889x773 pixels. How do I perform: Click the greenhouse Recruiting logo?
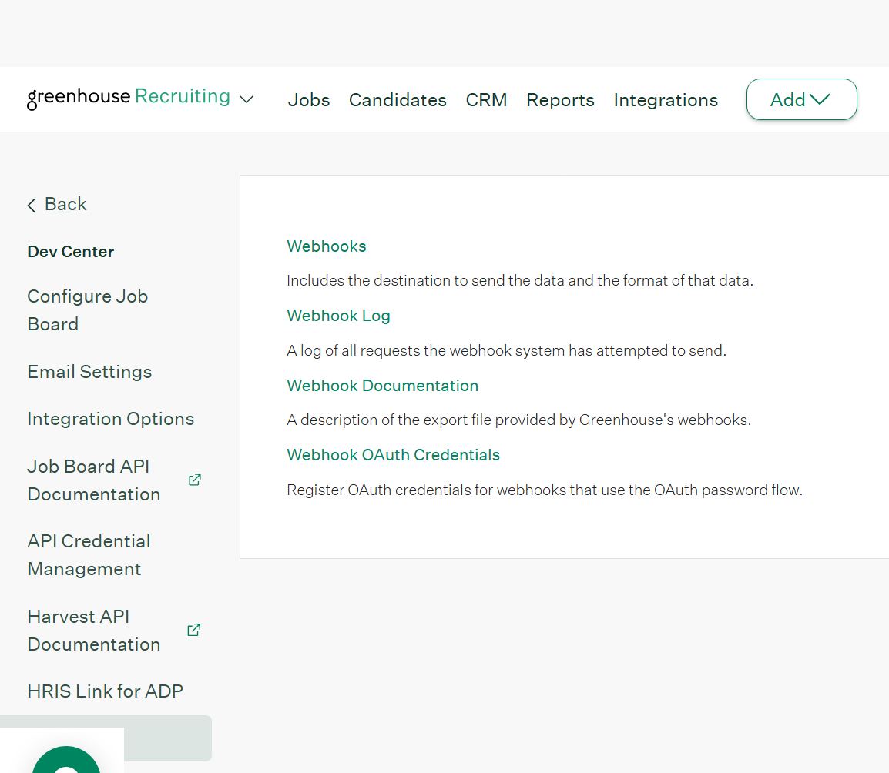129,98
